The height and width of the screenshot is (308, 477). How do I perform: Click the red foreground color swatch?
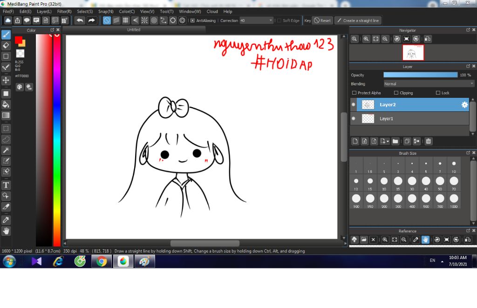coord(18,40)
